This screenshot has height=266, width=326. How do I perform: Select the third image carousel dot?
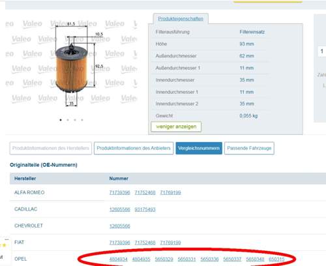coord(75,120)
